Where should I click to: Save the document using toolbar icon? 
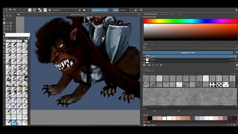click(x=15, y=10)
